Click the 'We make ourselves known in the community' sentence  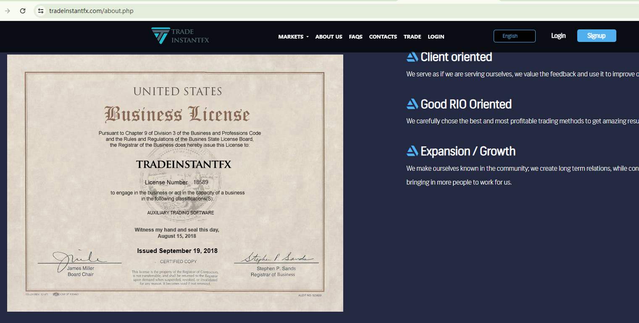(x=523, y=168)
